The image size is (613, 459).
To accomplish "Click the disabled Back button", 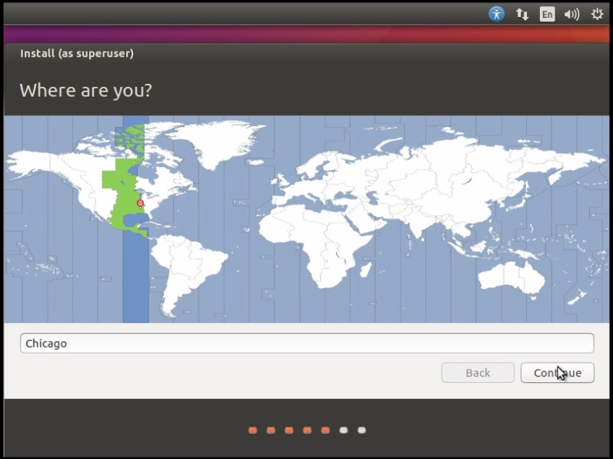I will coord(478,373).
